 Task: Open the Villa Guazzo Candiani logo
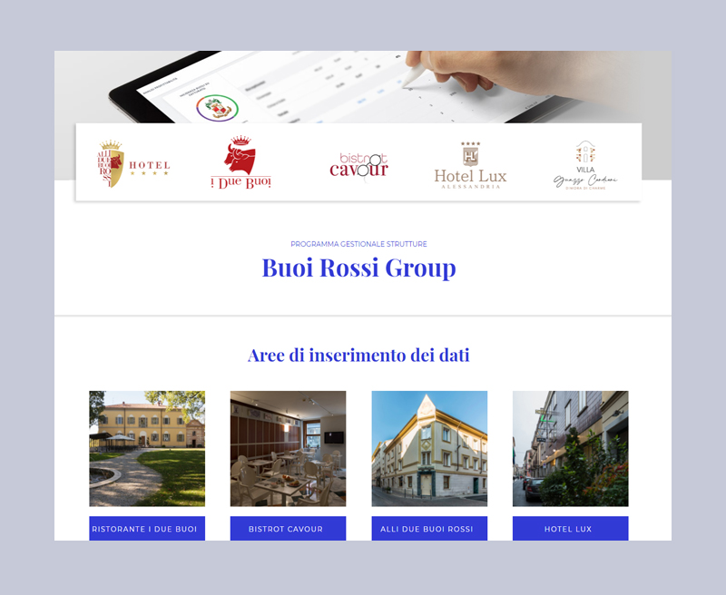(585, 165)
